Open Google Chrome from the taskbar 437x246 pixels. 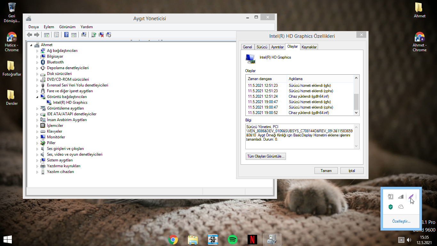173,239
